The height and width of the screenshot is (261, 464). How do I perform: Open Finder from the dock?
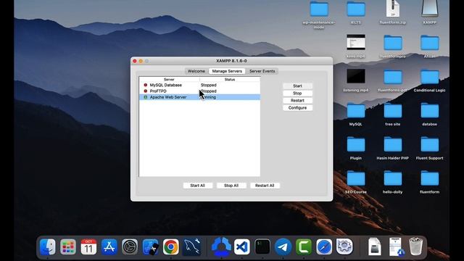click(48, 246)
